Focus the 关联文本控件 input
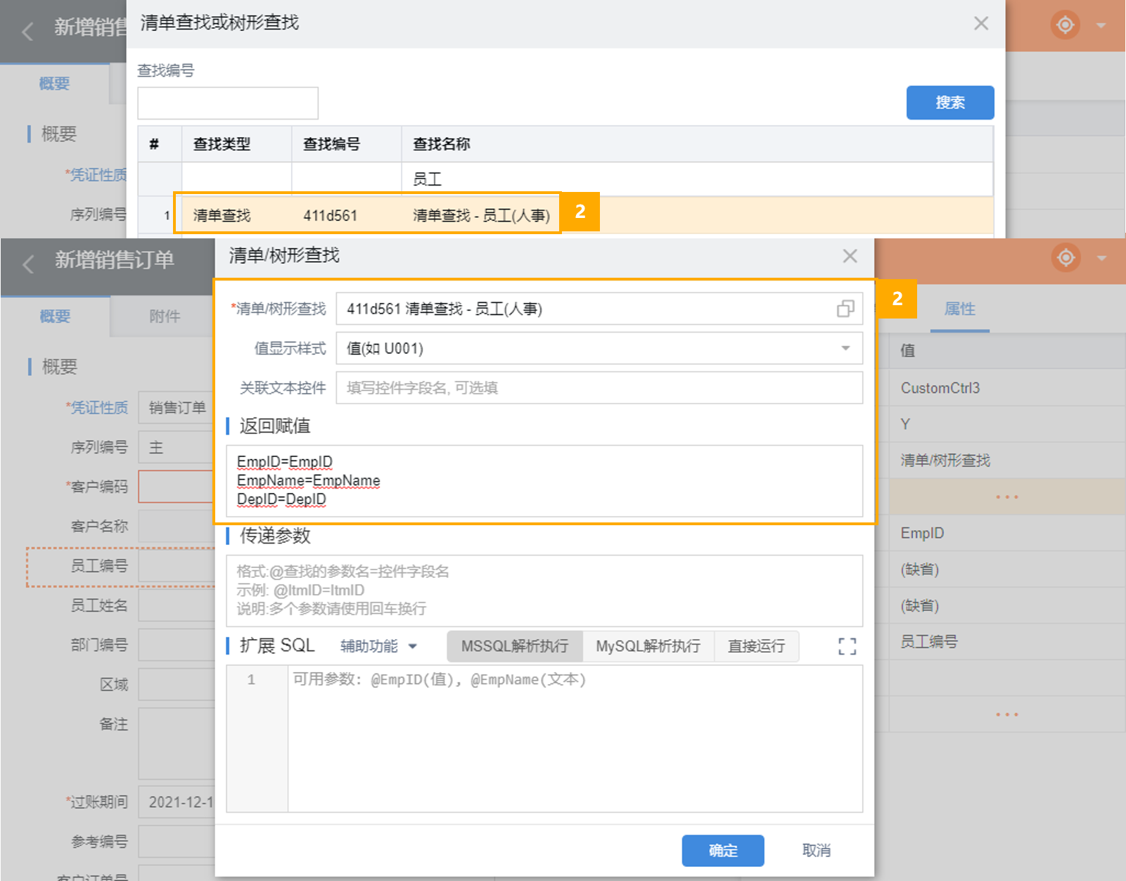 tap(599, 387)
